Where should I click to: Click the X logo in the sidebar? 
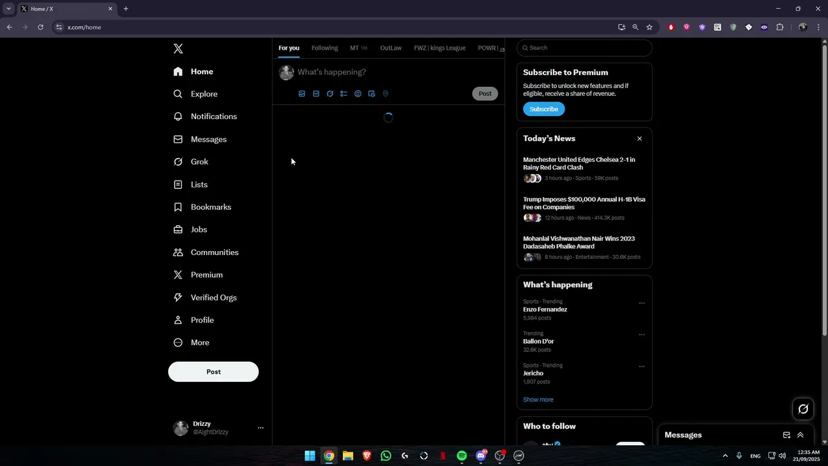pyautogui.click(x=179, y=49)
